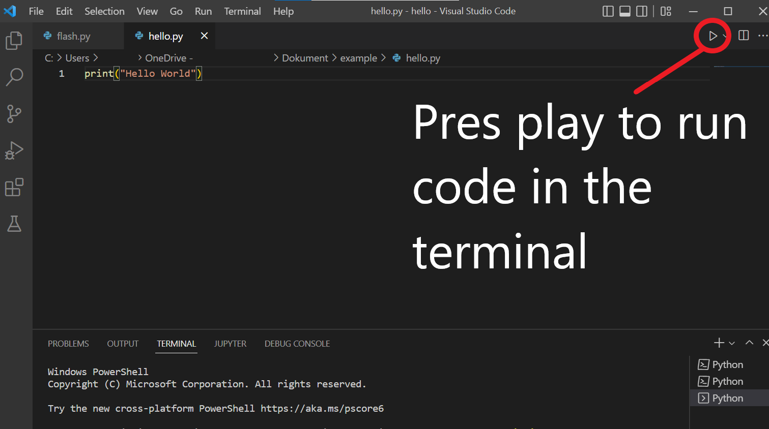Image resolution: width=769 pixels, height=429 pixels.
Task: Click the Dokument breadcrumb segment
Action: click(x=305, y=58)
